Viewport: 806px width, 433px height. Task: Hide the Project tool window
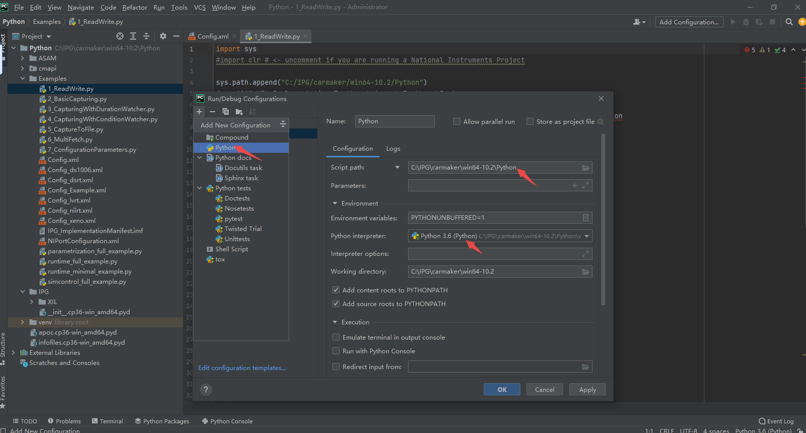(x=176, y=36)
